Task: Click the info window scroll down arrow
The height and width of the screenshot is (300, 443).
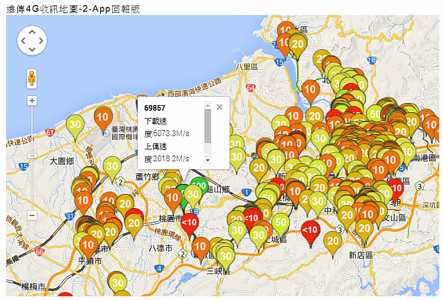Action: click(208, 160)
